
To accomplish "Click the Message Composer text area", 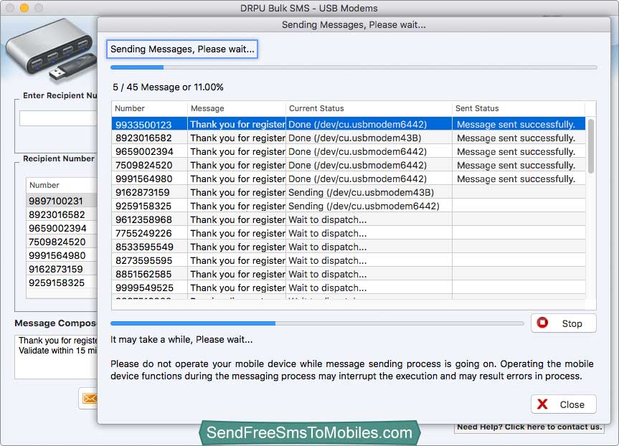I will (x=56, y=357).
